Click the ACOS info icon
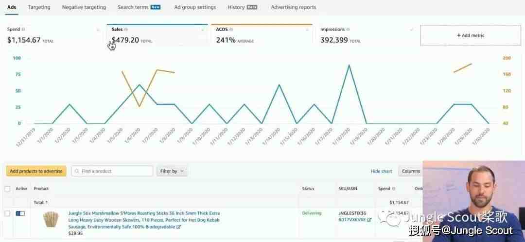This screenshot has width=525, height=242. coord(231,30)
